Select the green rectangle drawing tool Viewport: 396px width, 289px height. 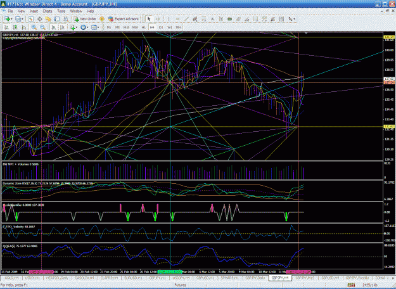tap(229, 19)
